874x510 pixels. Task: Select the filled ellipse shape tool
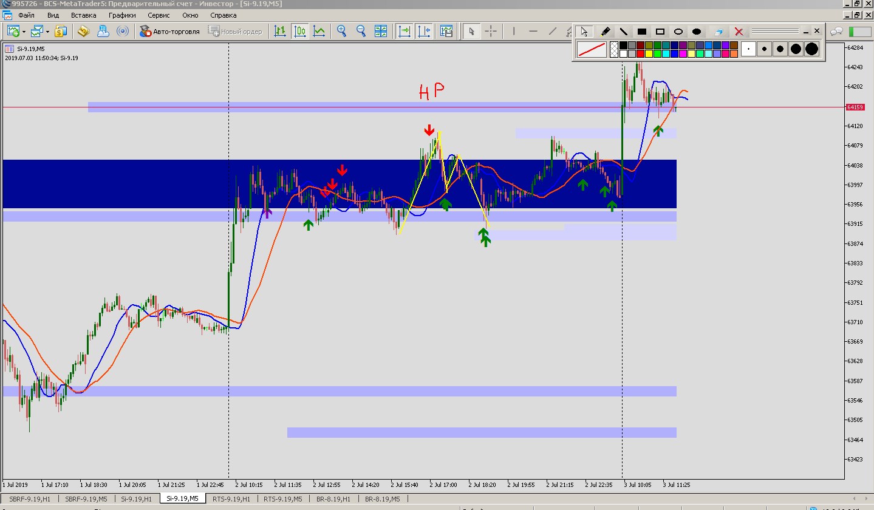click(697, 32)
